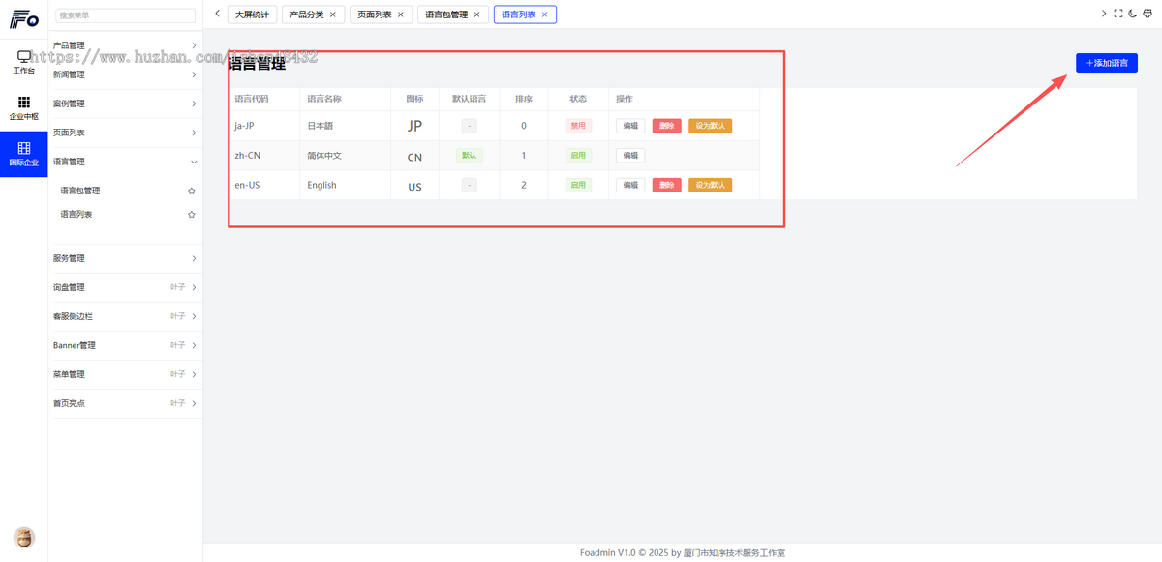The width and height of the screenshot is (1162, 562).
Task: Expand the 首页亮点 menu
Action: point(125,403)
